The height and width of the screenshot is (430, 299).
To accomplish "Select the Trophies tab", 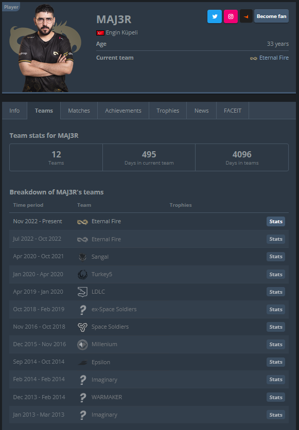I will 168,111.
